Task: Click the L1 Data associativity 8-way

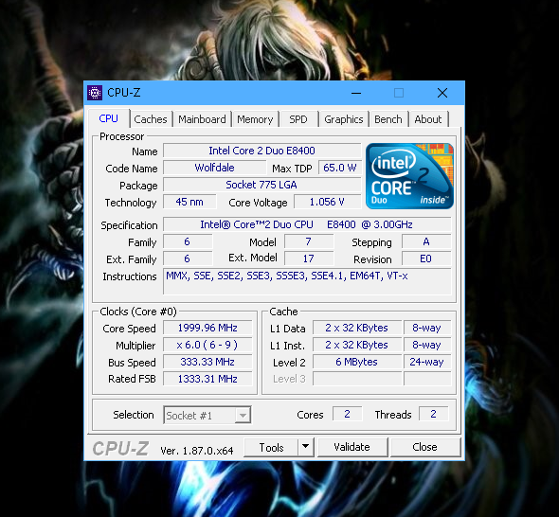Action: pyautogui.click(x=427, y=328)
